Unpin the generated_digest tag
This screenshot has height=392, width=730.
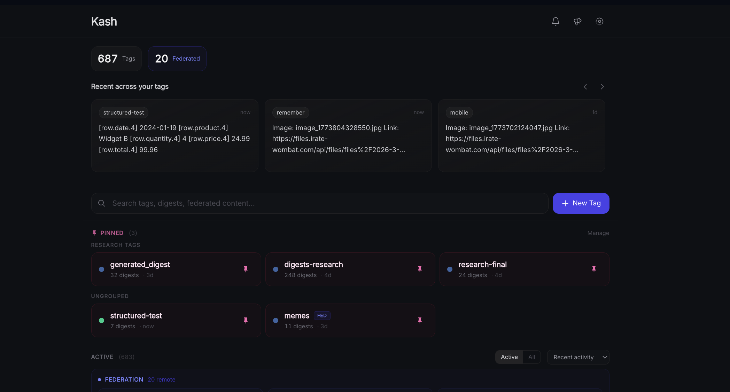pyautogui.click(x=246, y=269)
